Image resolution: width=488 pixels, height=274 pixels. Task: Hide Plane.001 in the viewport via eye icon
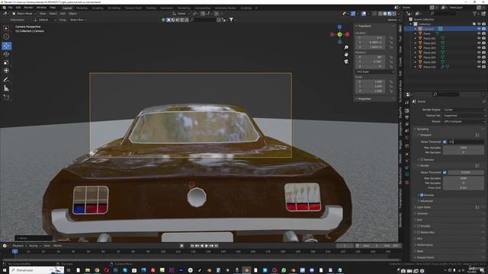479,38
